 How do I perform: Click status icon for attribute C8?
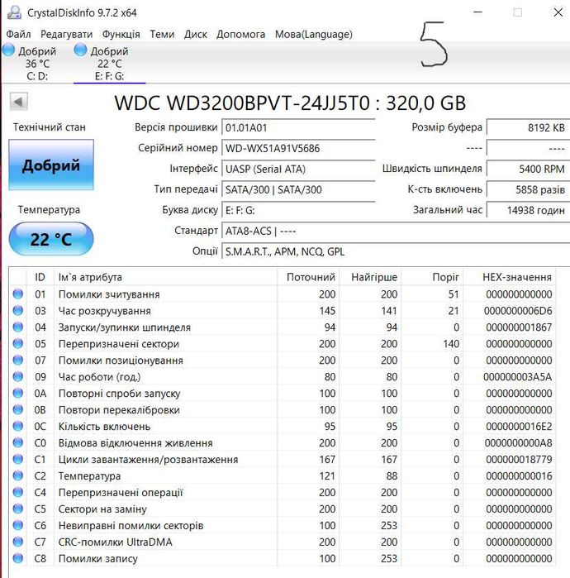coord(17,558)
